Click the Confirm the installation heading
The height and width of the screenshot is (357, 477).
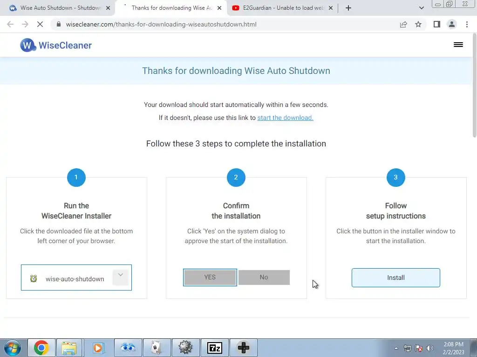click(x=236, y=211)
